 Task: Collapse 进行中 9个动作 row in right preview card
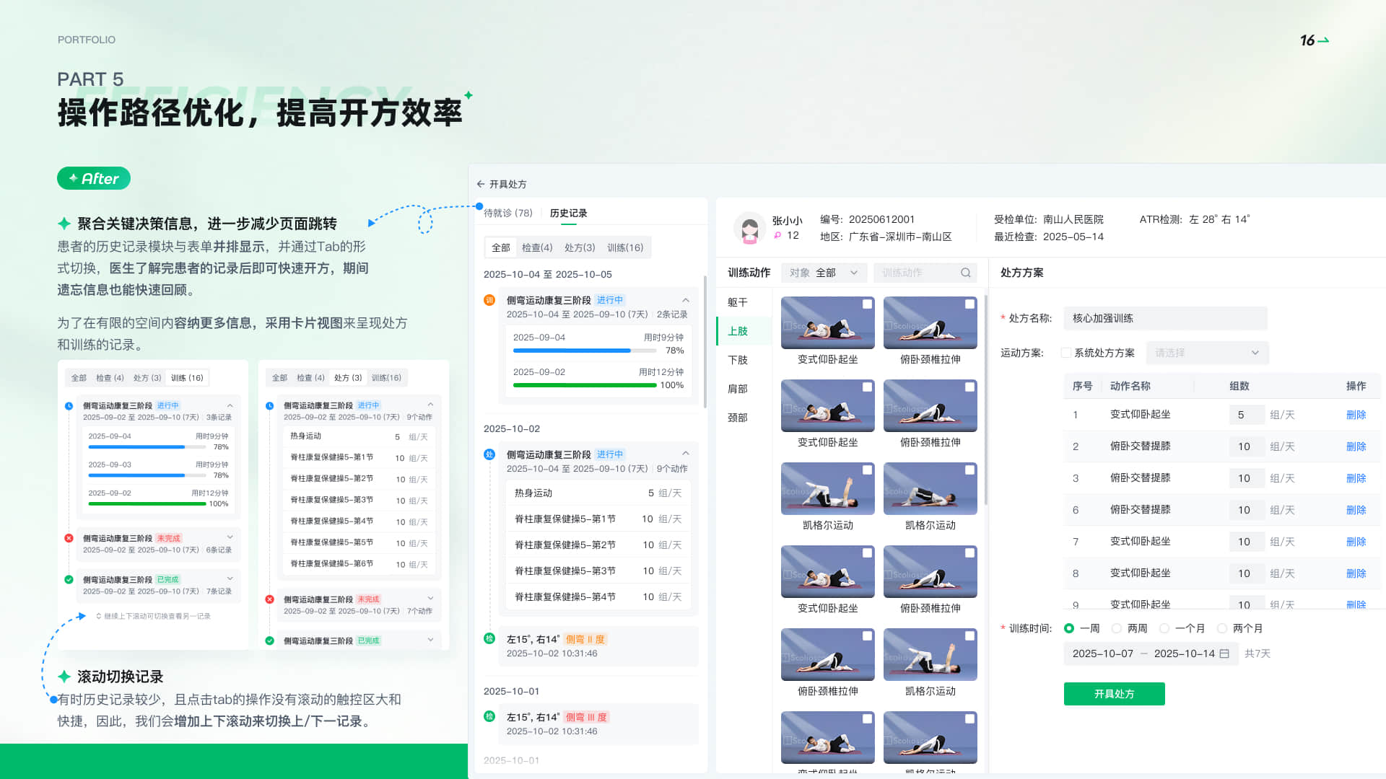[431, 405]
